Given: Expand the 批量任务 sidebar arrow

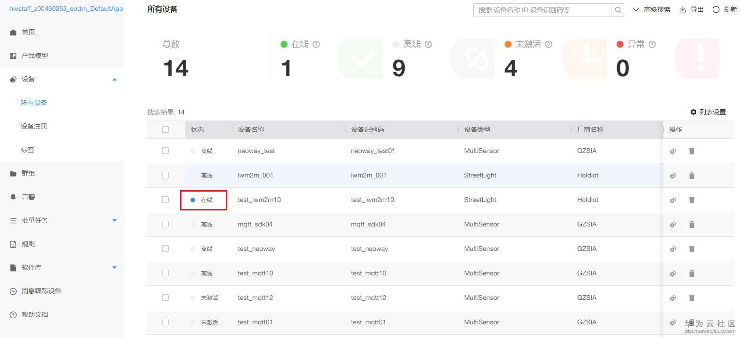Looking at the screenshot, I should point(114,220).
